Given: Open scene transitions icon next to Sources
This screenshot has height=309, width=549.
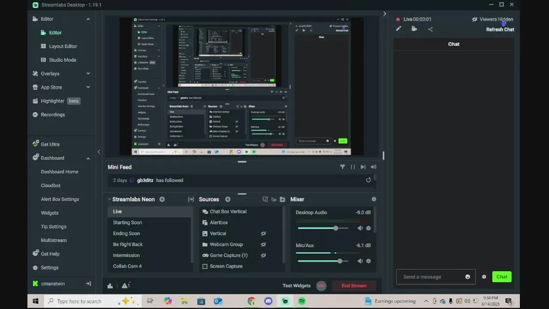Looking at the screenshot, I should [x=191, y=199].
